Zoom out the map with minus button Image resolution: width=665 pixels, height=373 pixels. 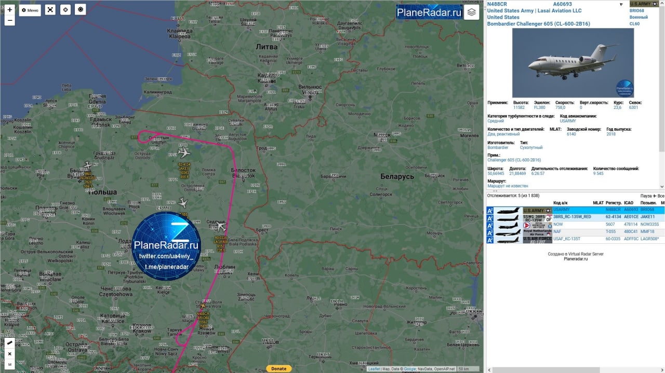pos(9,21)
